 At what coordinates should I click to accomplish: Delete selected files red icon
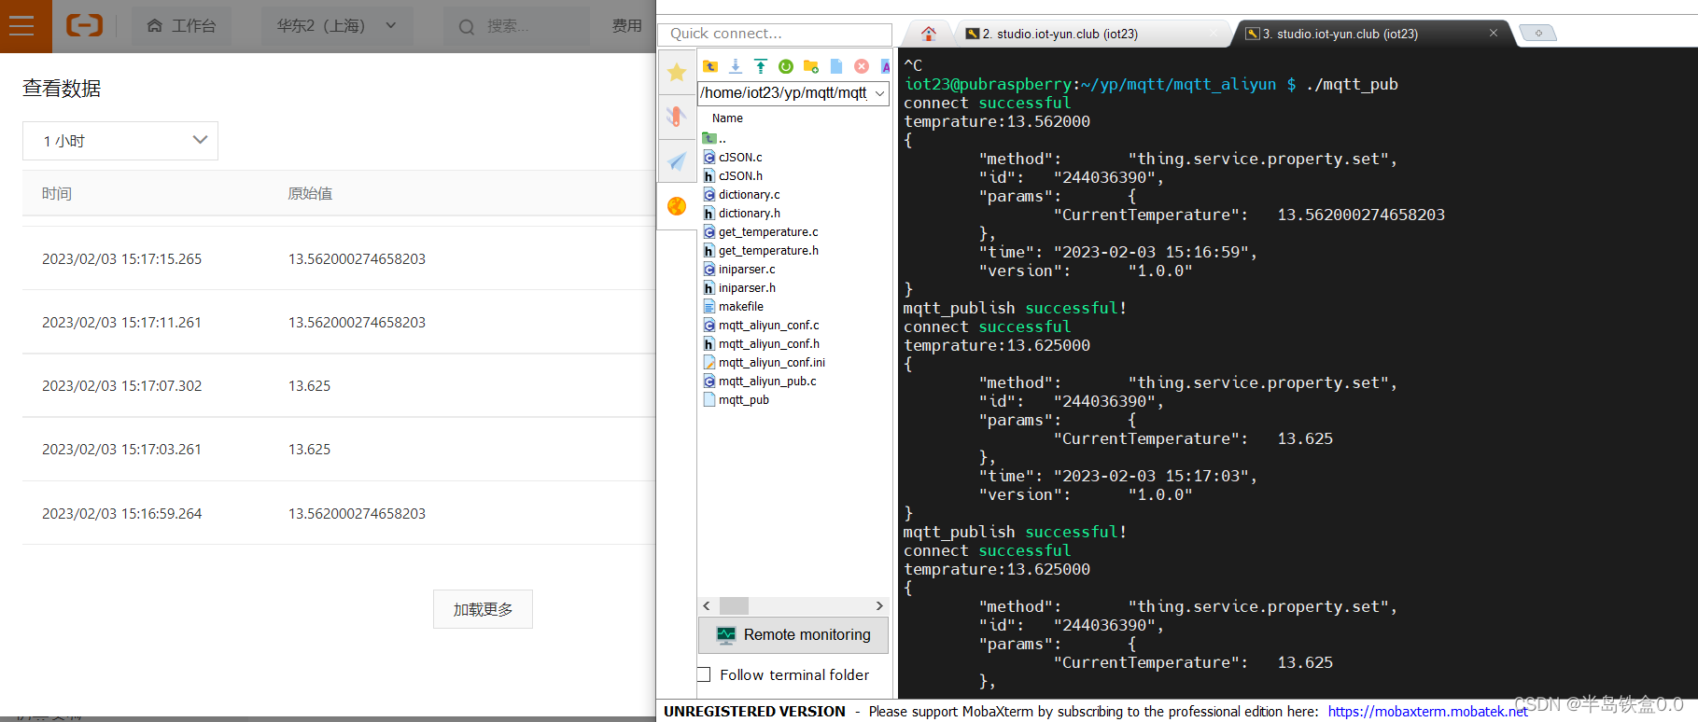[862, 66]
